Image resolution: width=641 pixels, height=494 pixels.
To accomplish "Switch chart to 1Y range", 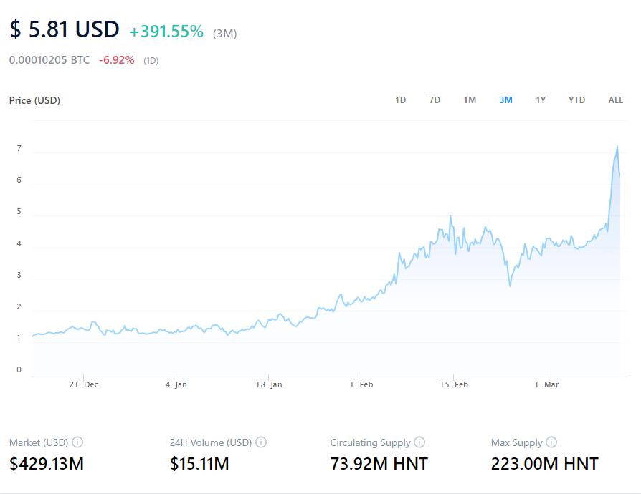I will click(x=541, y=100).
